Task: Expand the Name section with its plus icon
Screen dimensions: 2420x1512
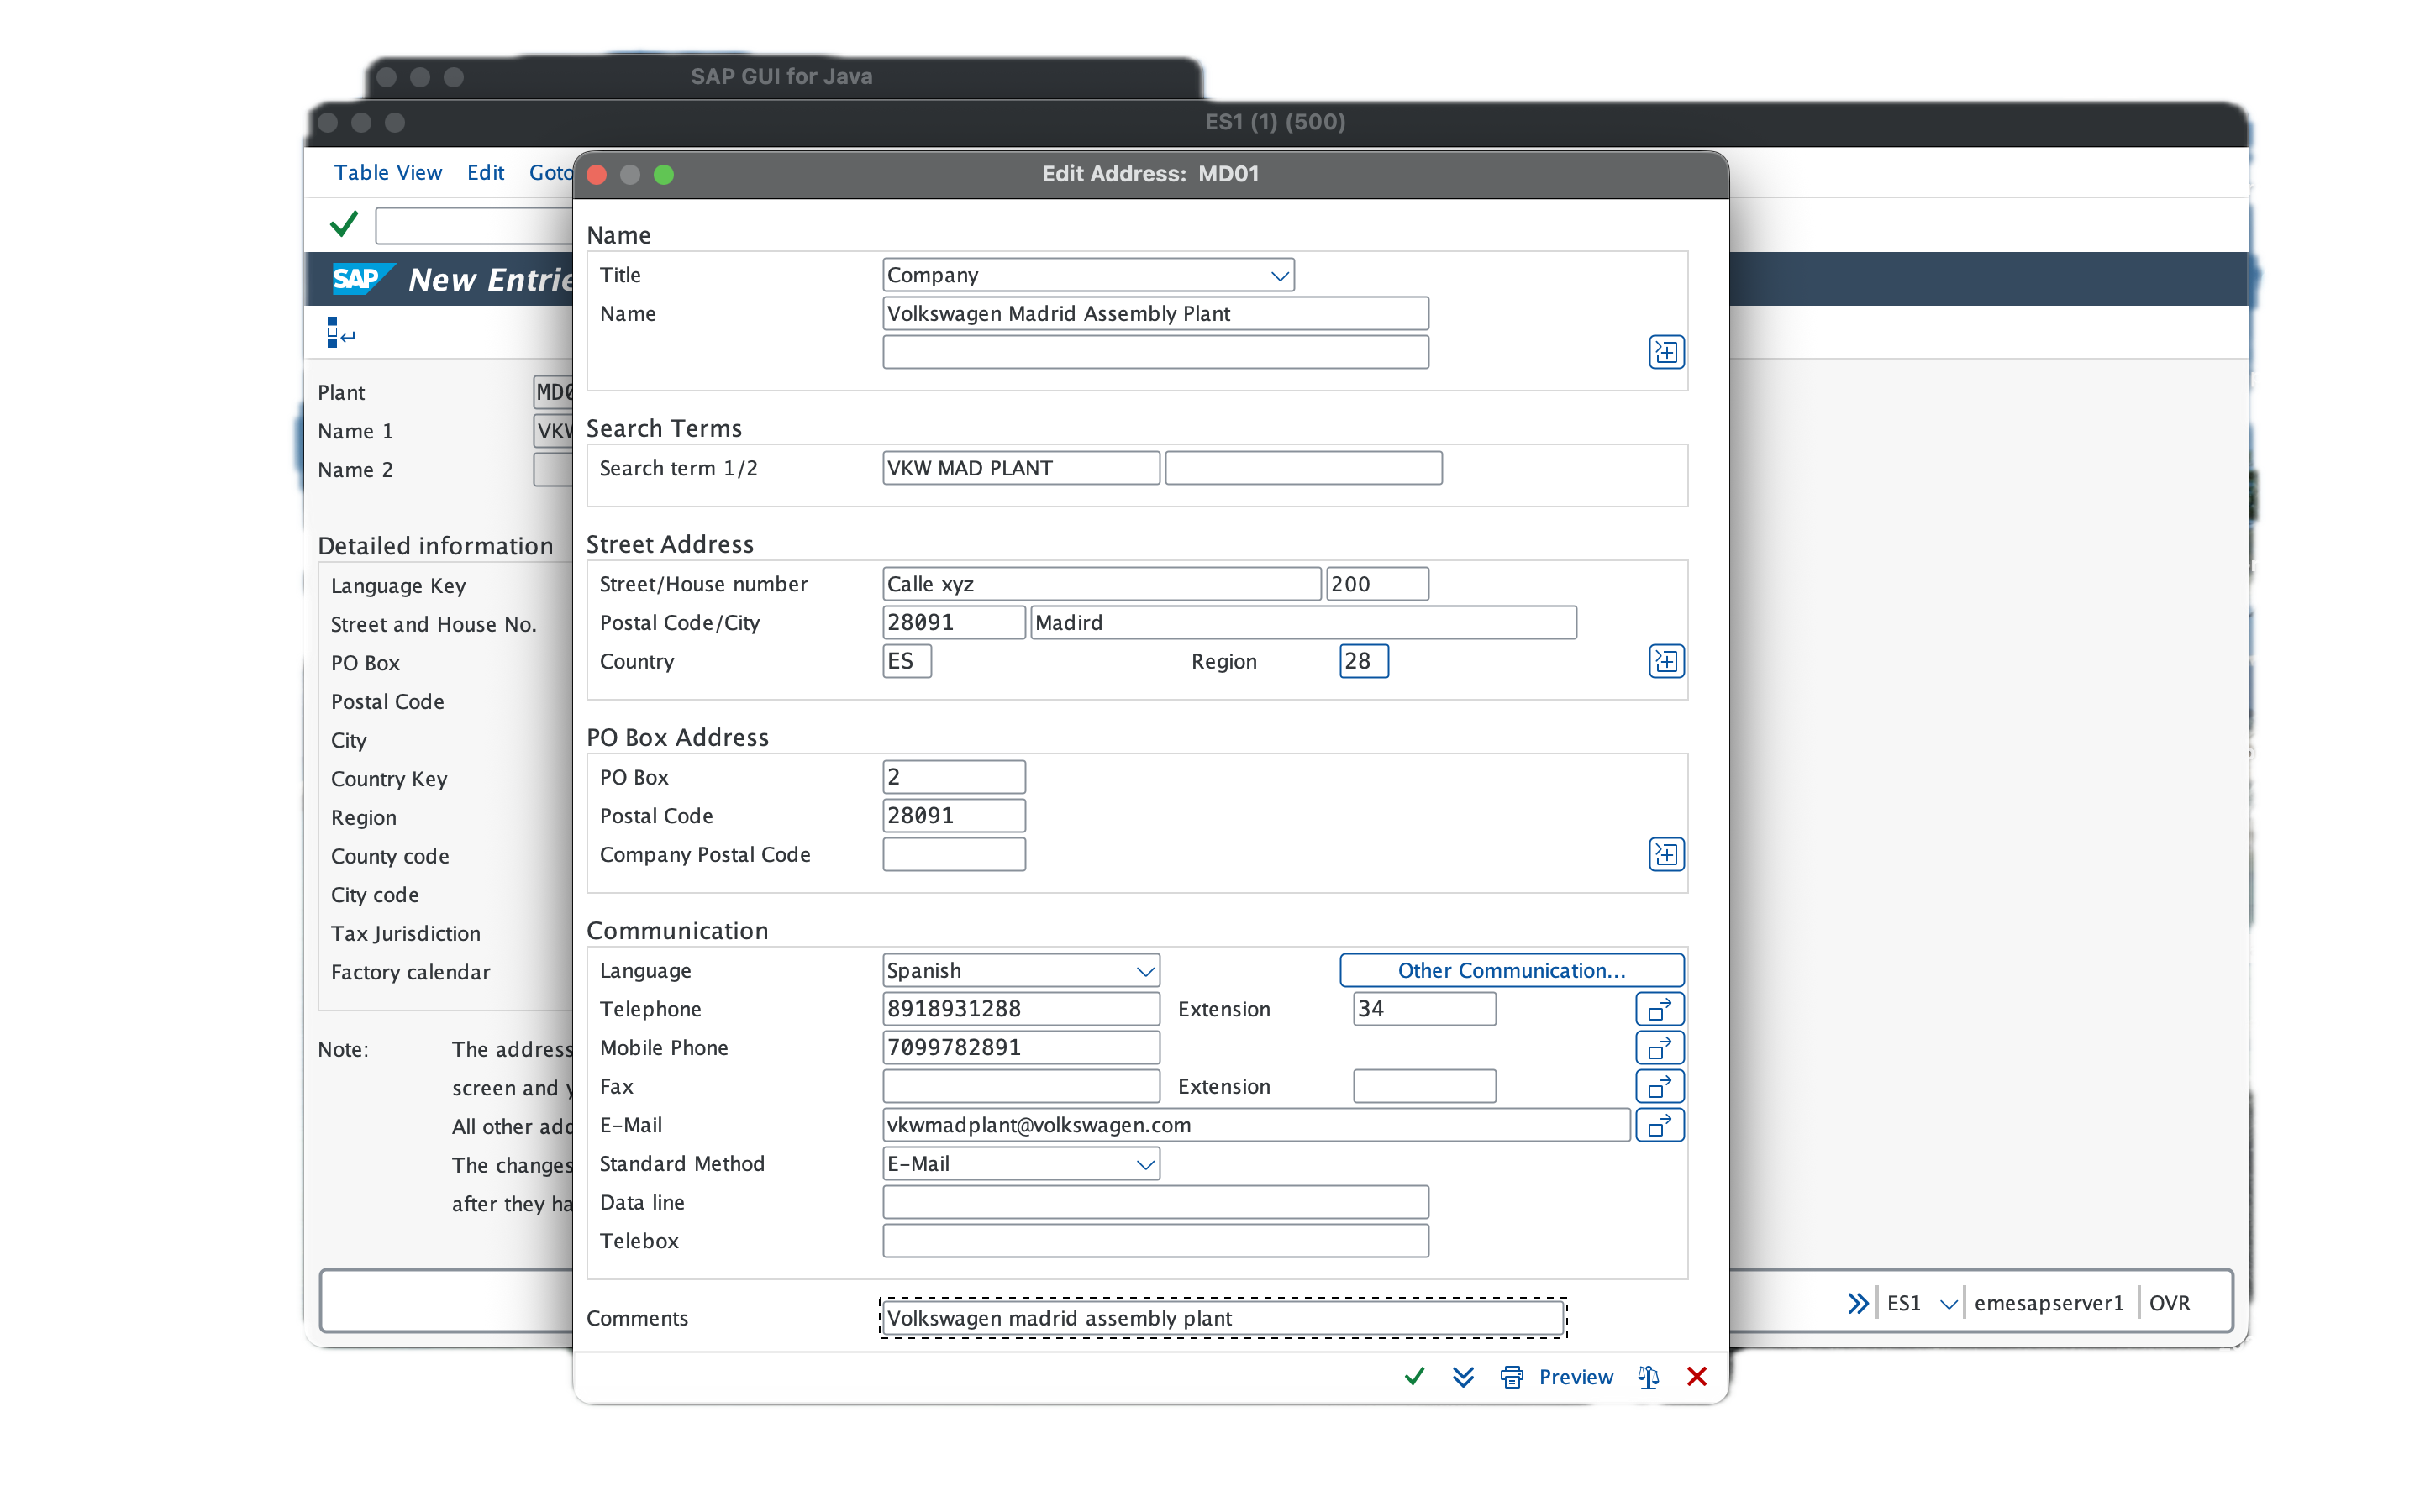Action: [x=1666, y=352]
